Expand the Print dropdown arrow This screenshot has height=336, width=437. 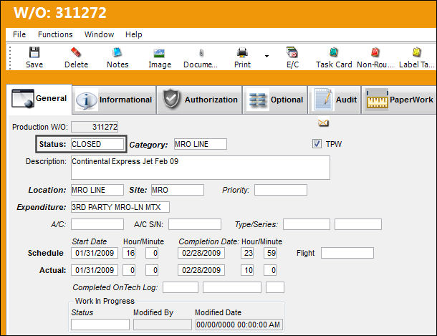click(x=266, y=57)
